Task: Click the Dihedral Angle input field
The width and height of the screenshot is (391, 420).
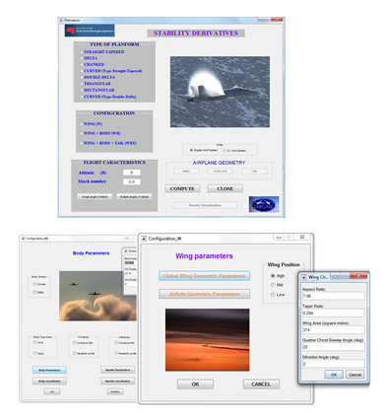Action: [333, 364]
